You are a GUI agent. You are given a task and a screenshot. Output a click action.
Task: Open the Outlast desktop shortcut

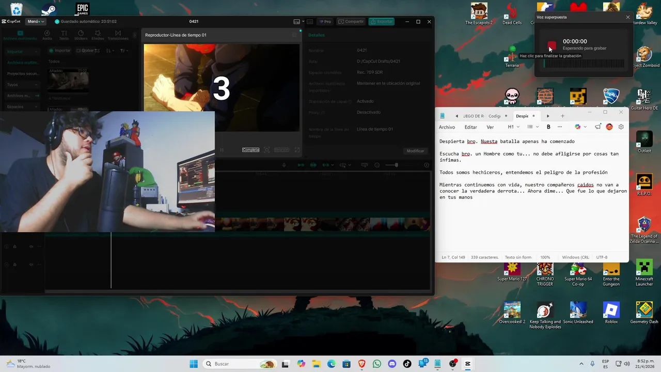coord(644,142)
